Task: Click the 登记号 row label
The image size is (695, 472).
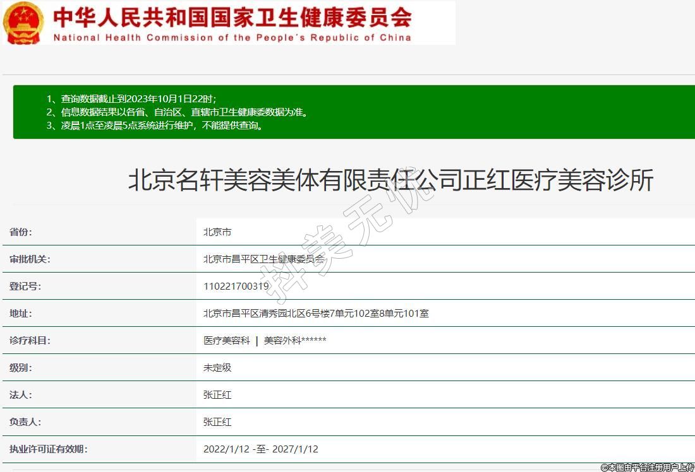Action: point(25,286)
